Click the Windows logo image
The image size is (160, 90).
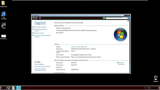[120, 34]
